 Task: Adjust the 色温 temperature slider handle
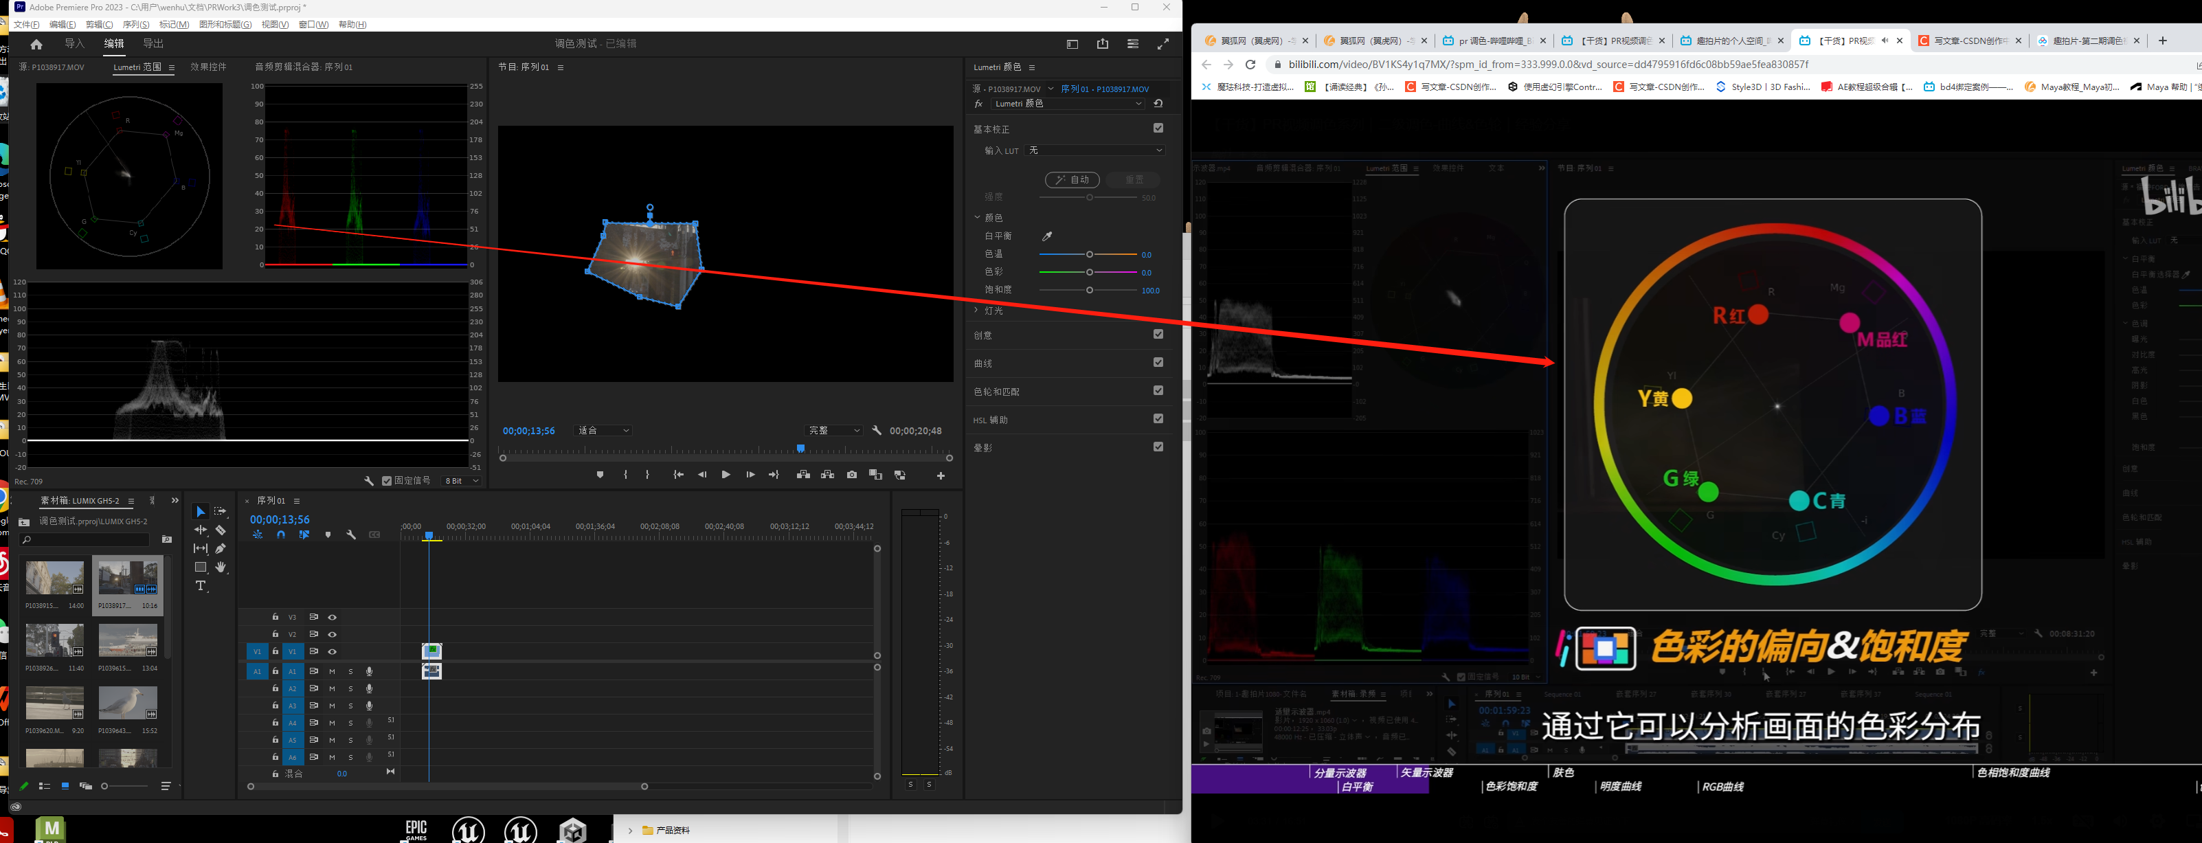point(1089,255)
